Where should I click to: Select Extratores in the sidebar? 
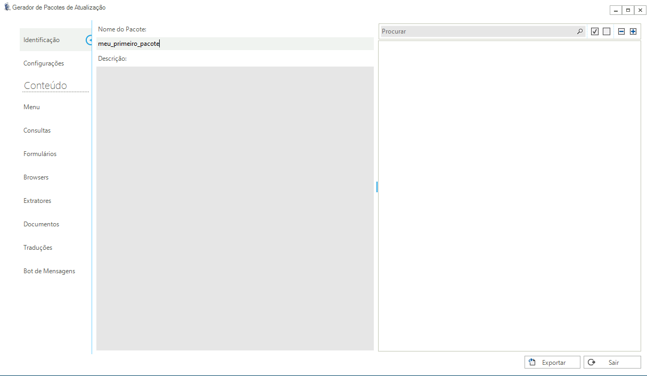pos(37,201)
